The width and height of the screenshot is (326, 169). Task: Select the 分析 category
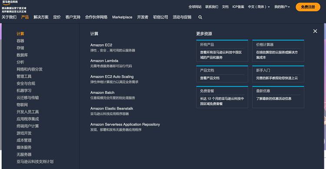[x=20, y=62]
